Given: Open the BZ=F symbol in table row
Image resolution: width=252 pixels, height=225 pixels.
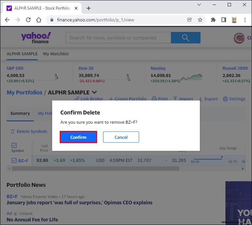Looking at the screenshot, I should click(x=23, y=161).
